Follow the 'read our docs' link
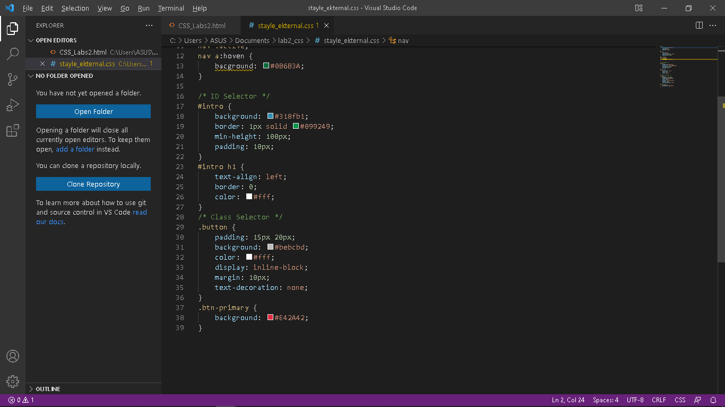This screenshot has width=725, height=407. 140,212
